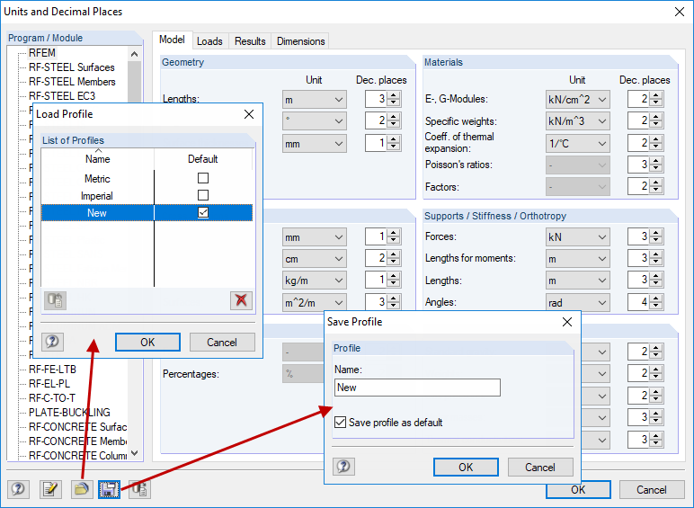The width and height of the screenshot is (694, 508).
Task: Click Cancel in the Save Profile dialog
Action: [540, 467]
